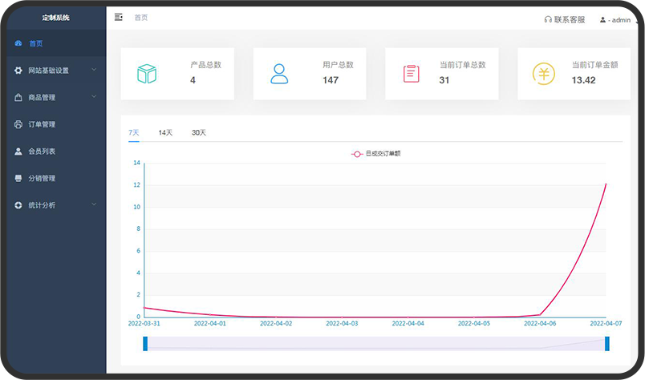
Task: Select the 7天 chart tab
Action: (x=133, y=132)
